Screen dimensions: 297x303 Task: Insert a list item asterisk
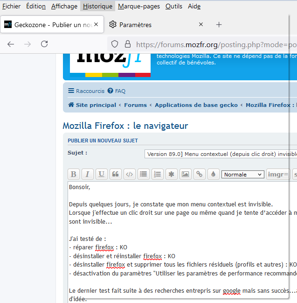(x=172, y=174)
